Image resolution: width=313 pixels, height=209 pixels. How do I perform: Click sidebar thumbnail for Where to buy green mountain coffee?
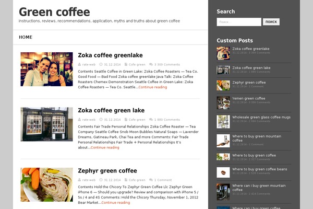(223, 141)
